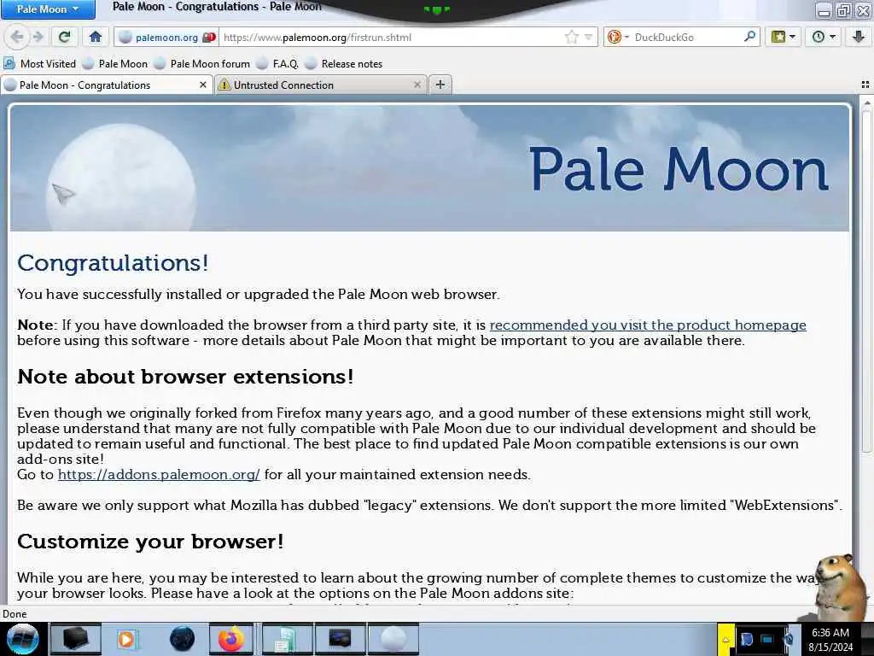Open the DuckDuckGo search engine selector
The image size is (874, 656).
[618, 38]
